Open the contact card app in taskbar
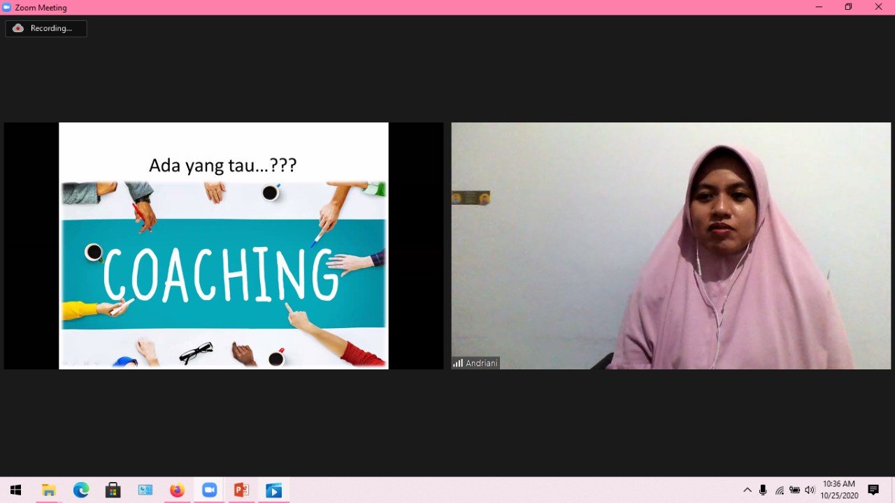 click(x=145, y=490)
